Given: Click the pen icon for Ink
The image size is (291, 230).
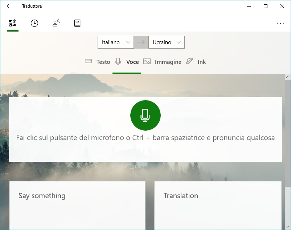Looking at the screenshot, I should click(189, 61).
